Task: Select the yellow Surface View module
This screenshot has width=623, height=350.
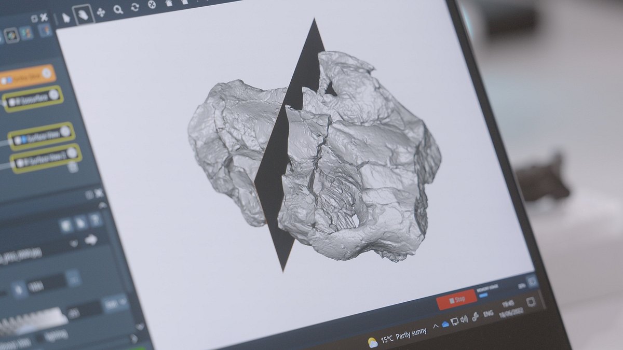Action: point(41,136)
